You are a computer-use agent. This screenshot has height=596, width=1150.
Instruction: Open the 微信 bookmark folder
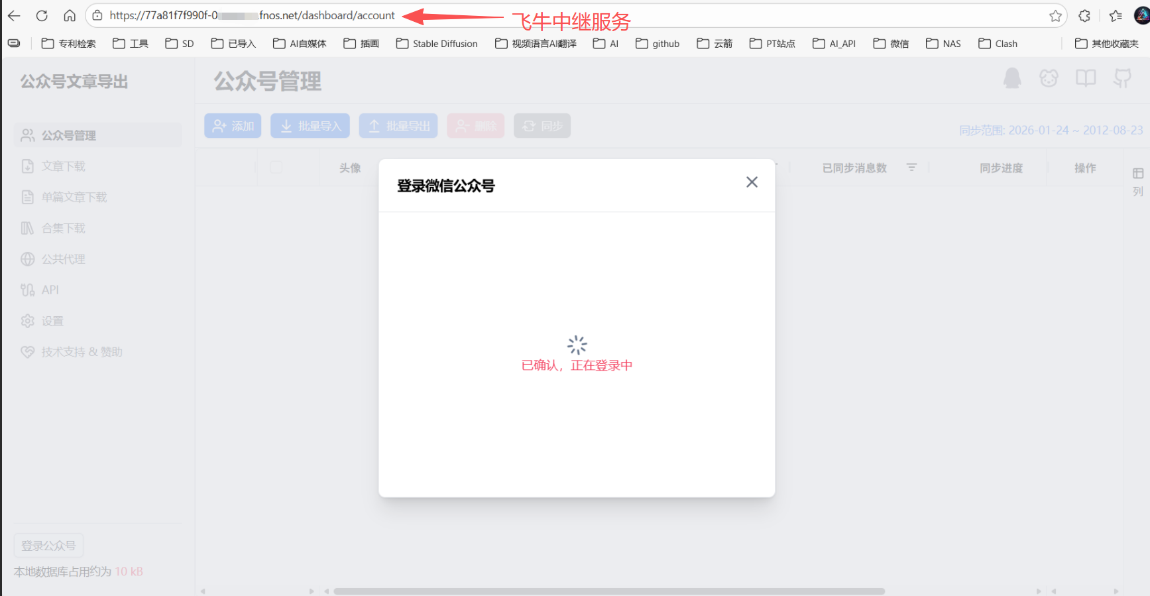click(x=891, y=44)
